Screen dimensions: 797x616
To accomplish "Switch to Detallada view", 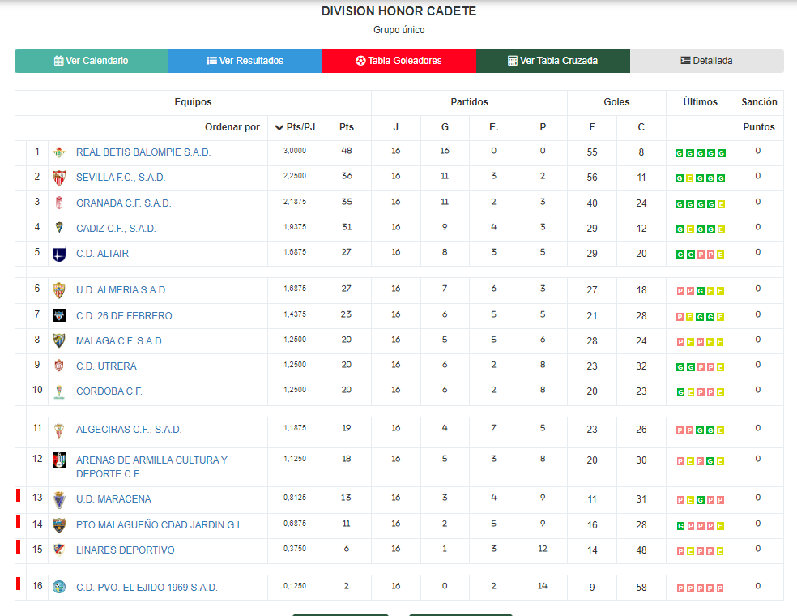I will coord(707,61).
